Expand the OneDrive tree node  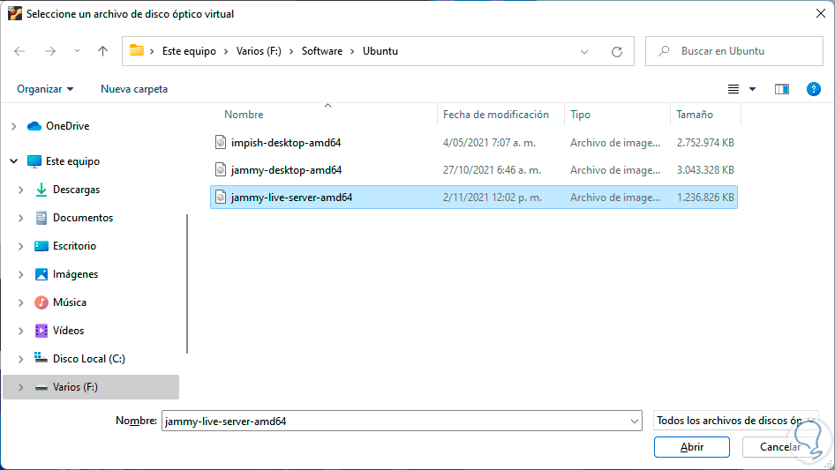tap(13, 126)
